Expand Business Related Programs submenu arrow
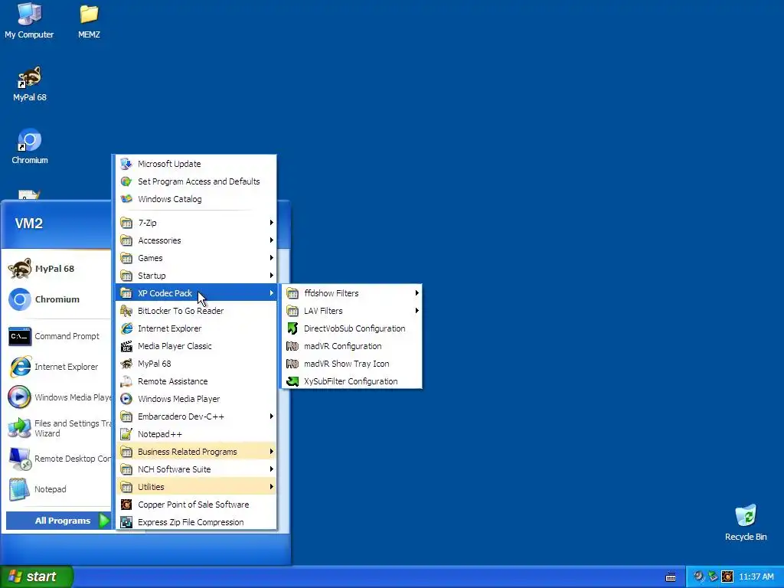This screenshot has width=784, height=588. 272,452
